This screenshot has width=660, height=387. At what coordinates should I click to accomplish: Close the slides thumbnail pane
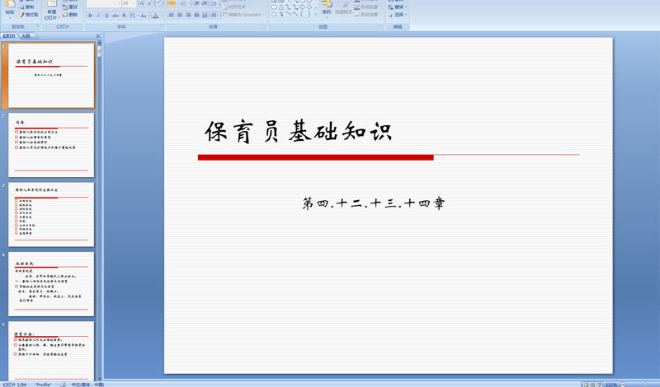(98, 36)
